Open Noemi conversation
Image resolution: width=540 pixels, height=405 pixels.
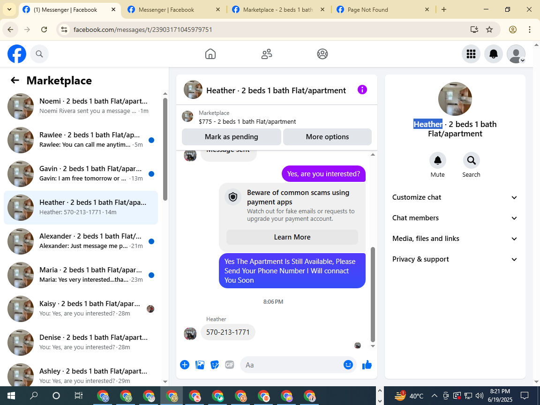pos(81,106)
